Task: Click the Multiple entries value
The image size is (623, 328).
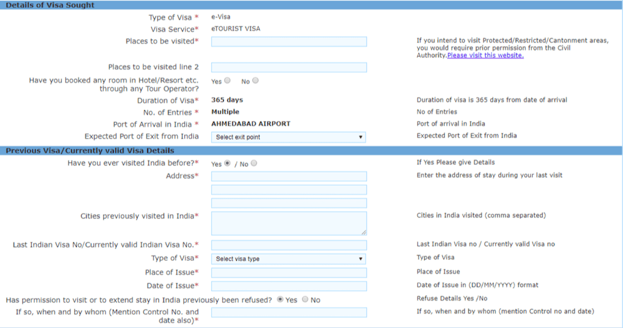Action: [226, 112]
